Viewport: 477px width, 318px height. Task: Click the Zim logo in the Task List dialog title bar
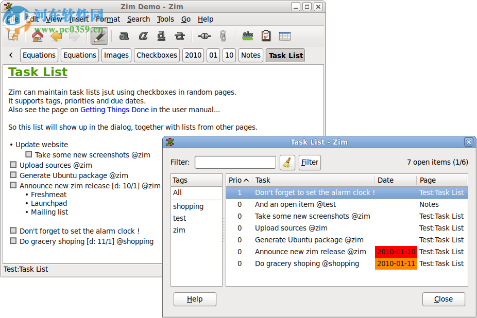point(170,142)
